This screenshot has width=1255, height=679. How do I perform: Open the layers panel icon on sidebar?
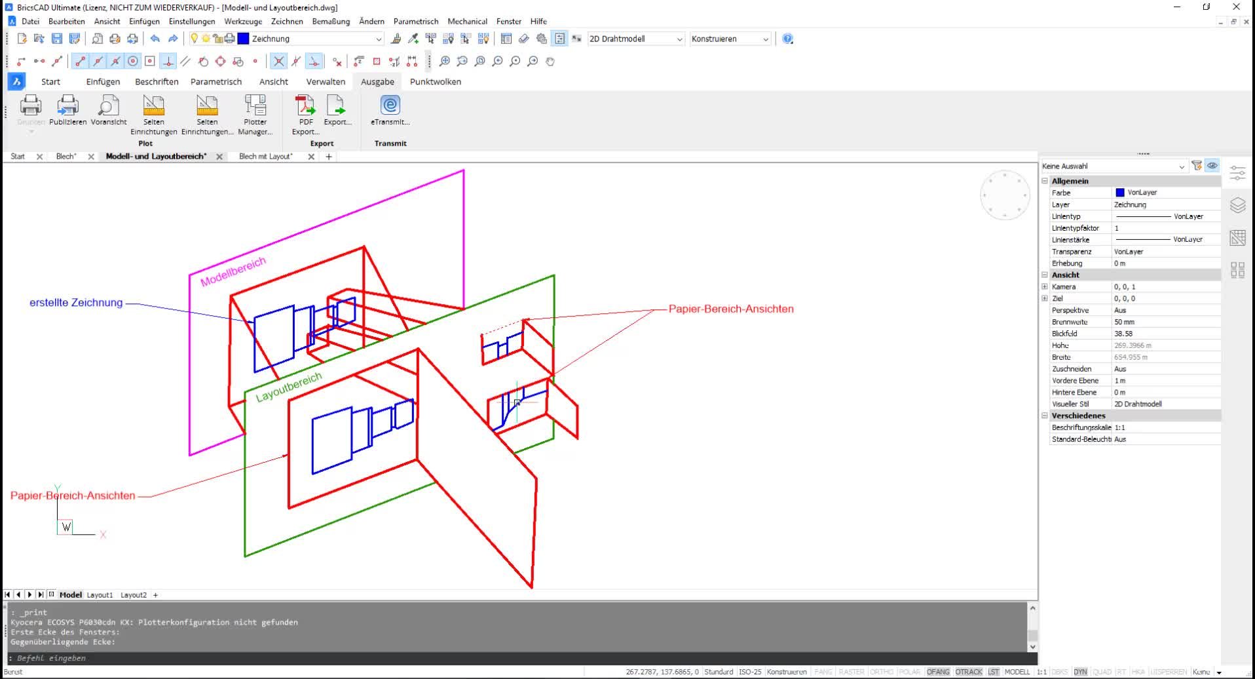point(1238,205)
